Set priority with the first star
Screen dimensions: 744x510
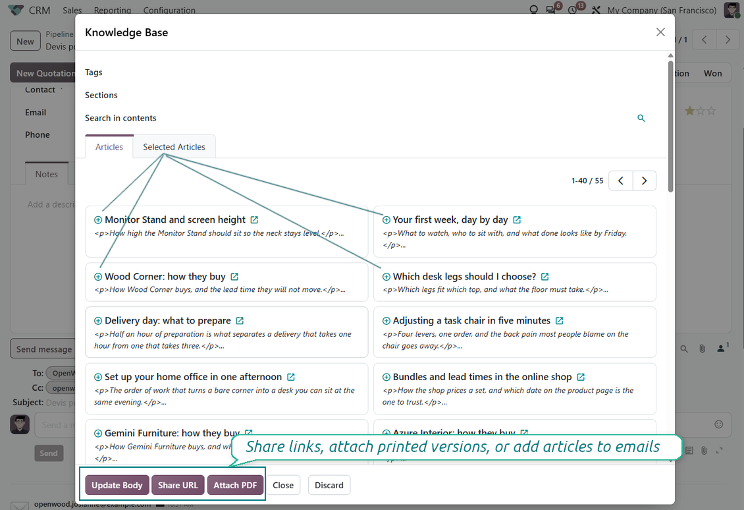point(689,111)
